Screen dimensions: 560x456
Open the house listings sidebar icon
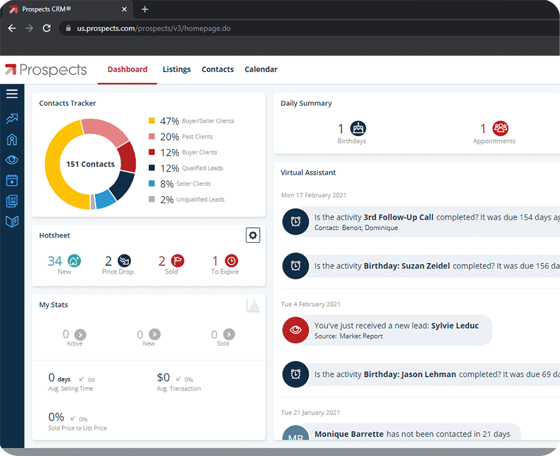coord(12,139)
